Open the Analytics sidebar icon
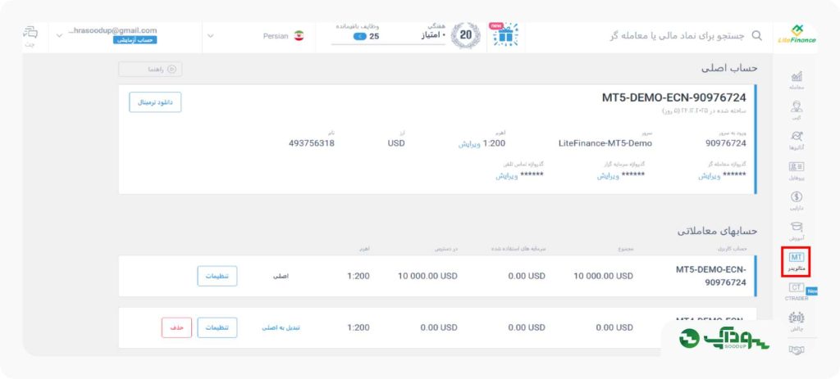 [796, 140]
